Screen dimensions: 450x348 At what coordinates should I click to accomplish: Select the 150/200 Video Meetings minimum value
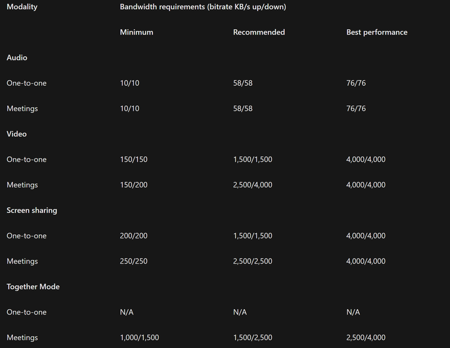click(134, 185)
